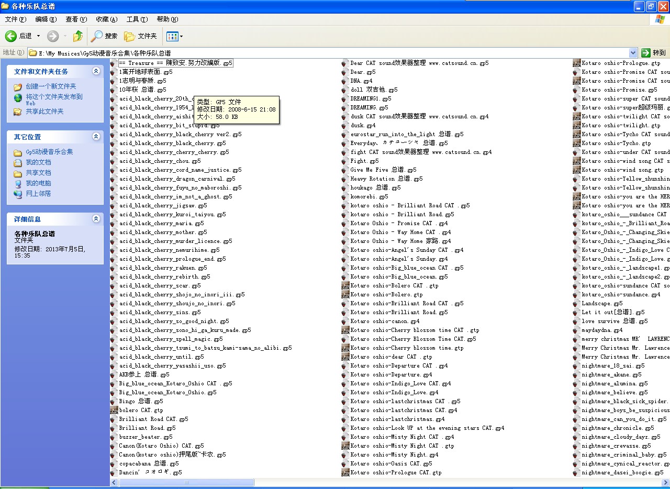Select icon of bolero CAT.gtp

pyautogui.click(x=114, y=410)
